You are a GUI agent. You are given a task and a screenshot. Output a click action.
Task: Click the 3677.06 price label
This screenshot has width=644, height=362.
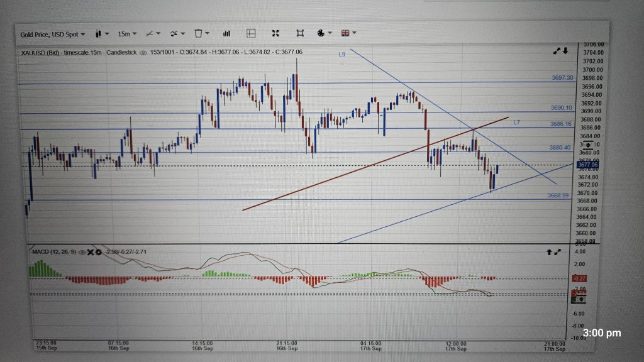587,163
